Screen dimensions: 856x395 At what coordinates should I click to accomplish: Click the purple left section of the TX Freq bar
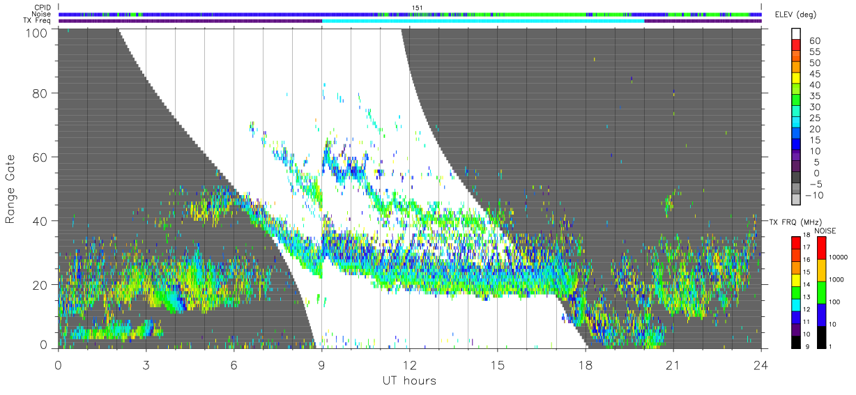coord(190,21)
